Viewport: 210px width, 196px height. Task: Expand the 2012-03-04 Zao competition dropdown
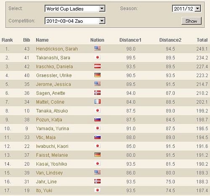(x=75, y=21)
